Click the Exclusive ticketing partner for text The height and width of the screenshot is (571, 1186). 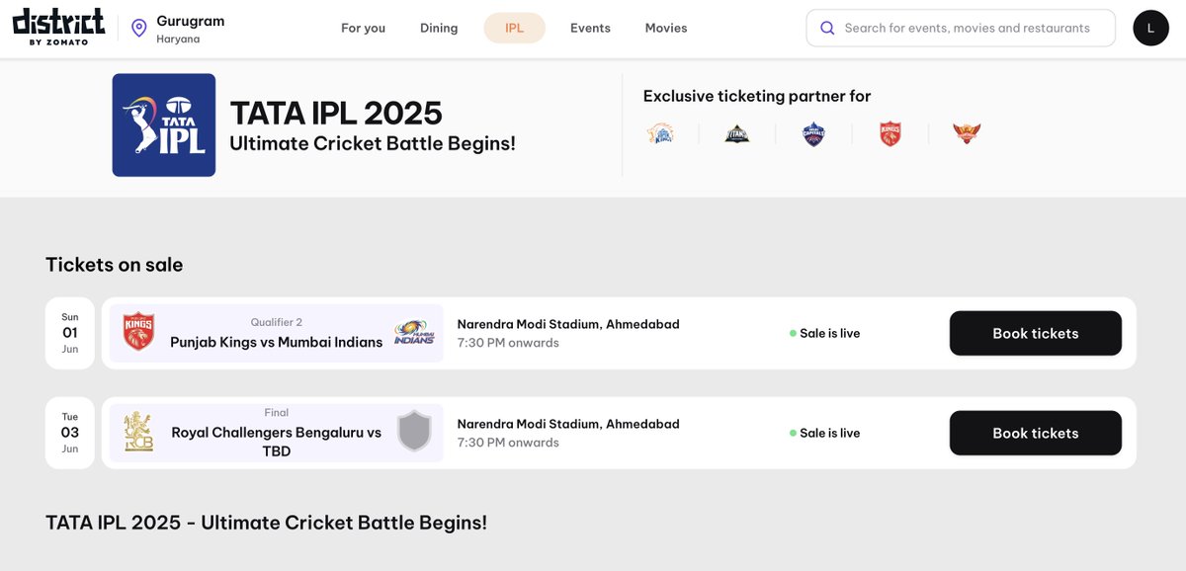coord(757,96)
